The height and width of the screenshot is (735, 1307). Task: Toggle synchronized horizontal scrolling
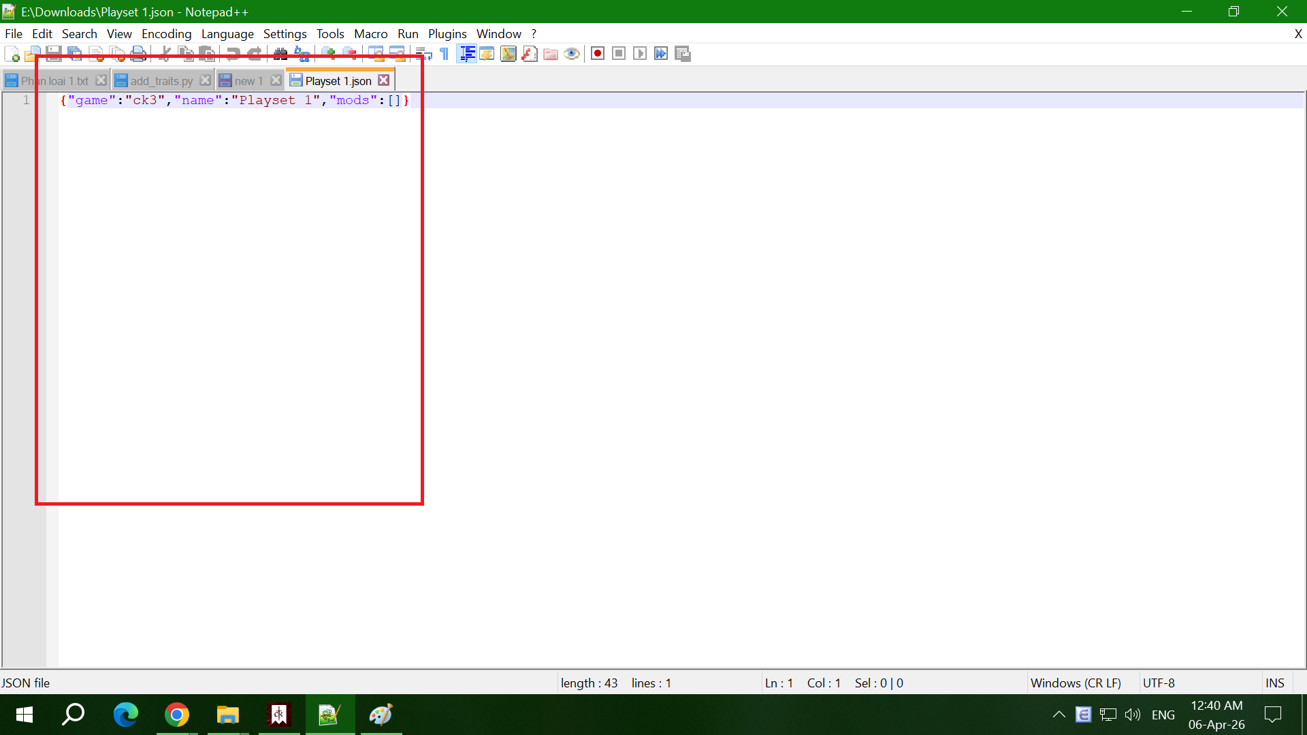coord(397,54)
